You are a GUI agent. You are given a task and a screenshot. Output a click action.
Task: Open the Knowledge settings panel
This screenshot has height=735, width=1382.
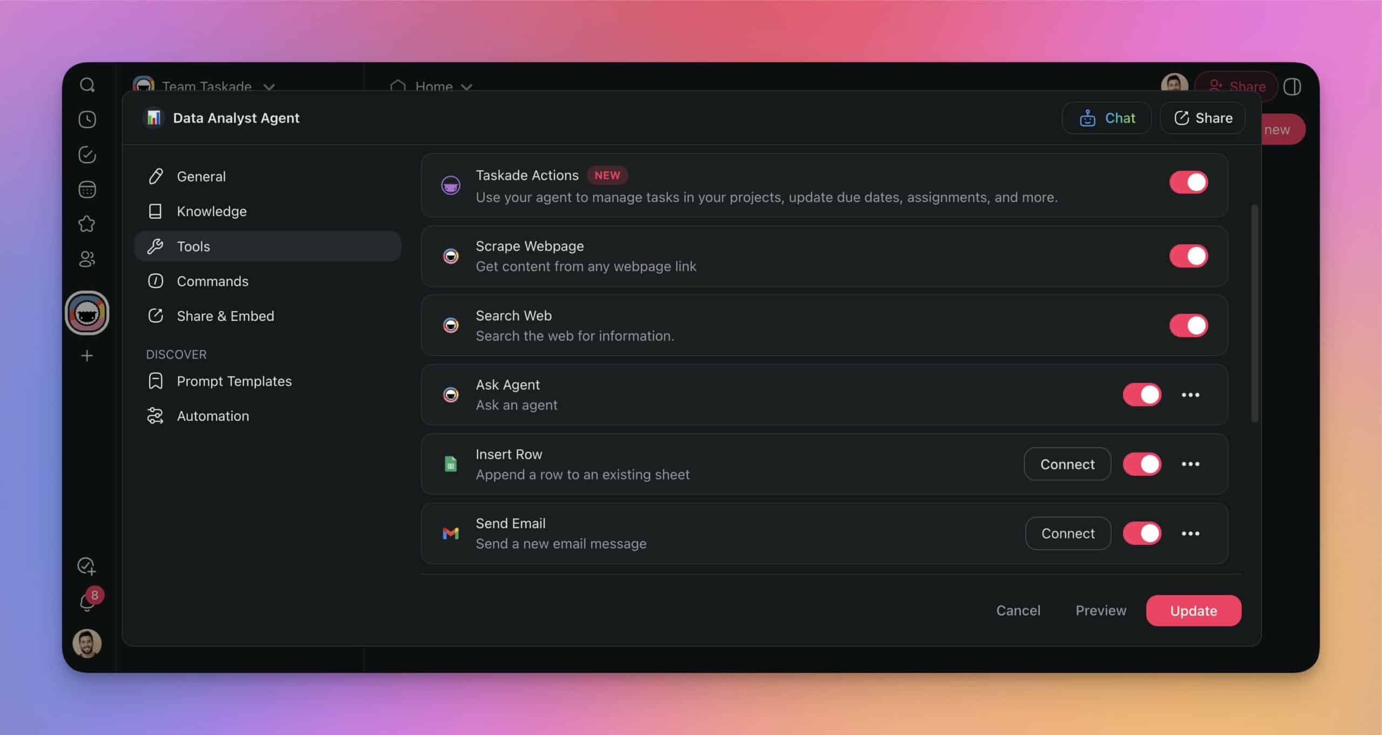[212, 211]
